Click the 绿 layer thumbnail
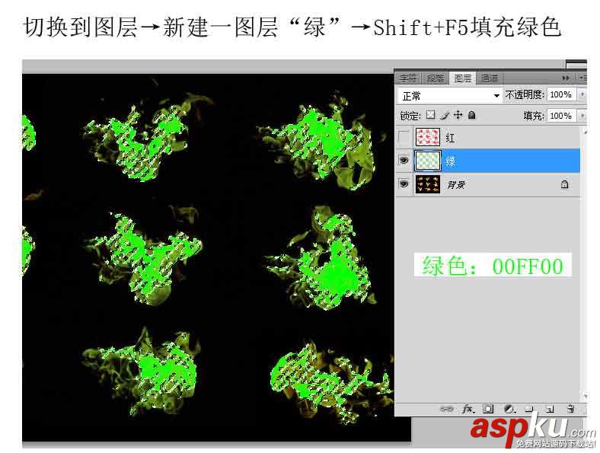Screen dimensions: 600x453 (427, 161)
